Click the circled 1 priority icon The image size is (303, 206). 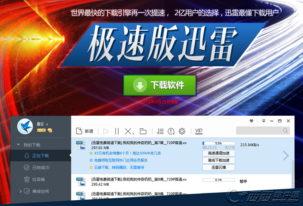coord(171,131)
